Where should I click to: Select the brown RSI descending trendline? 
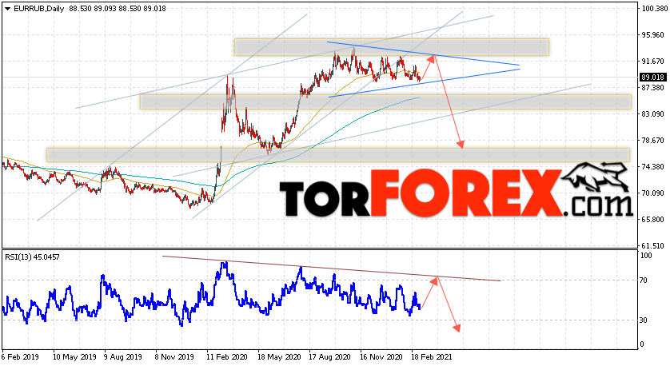331,269
